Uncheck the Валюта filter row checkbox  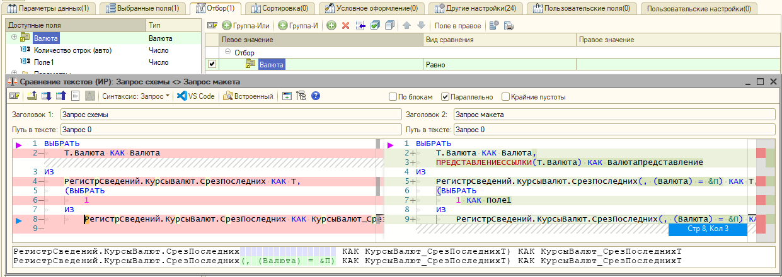[x=212, y=64]
